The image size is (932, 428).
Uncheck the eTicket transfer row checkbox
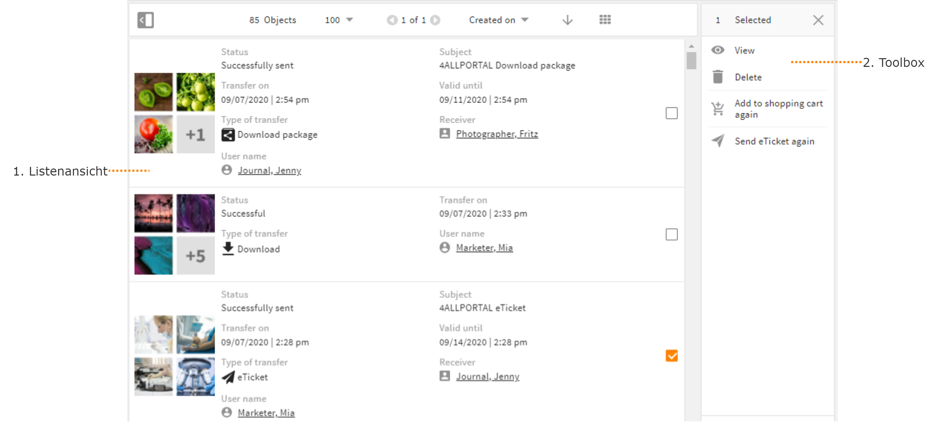(x=672, y=356)
